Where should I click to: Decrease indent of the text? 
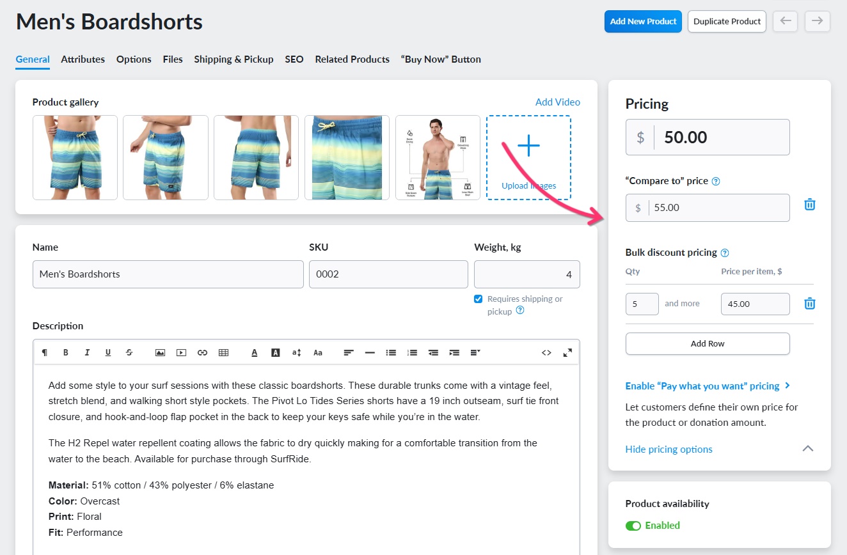point(433,352)
